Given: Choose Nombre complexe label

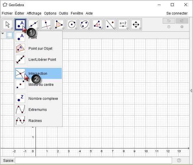Looking at the screenshot, I should (x=43, y=99).
